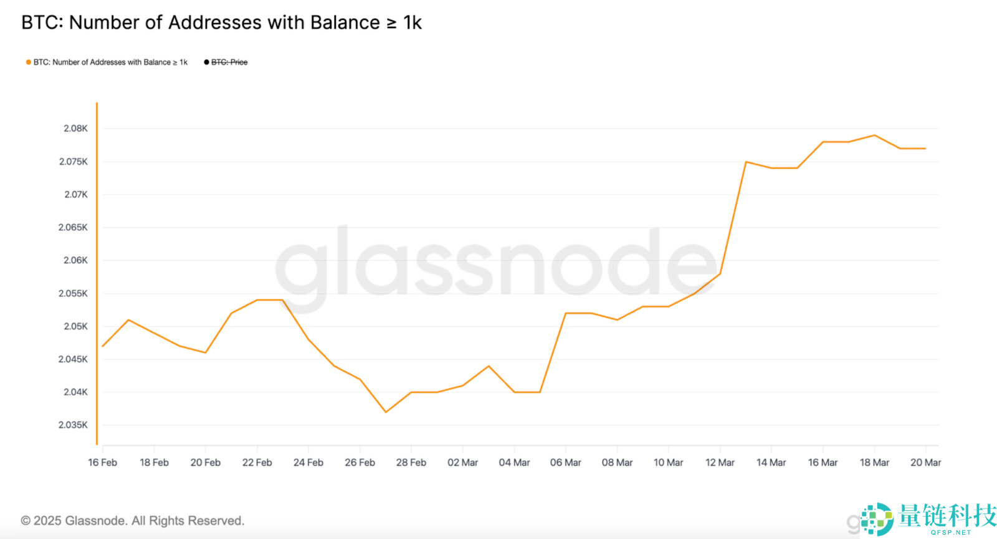Click the chart title about addresses ≥ 1k
The image size is (997, 539).
pos(221,23)
